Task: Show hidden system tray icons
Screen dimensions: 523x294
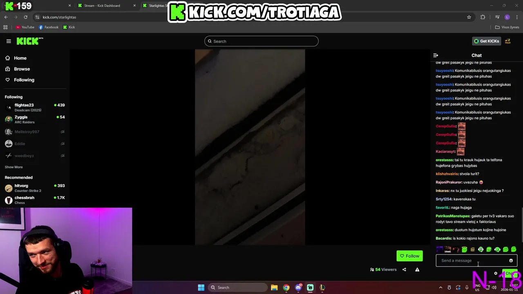Action: 440,287
